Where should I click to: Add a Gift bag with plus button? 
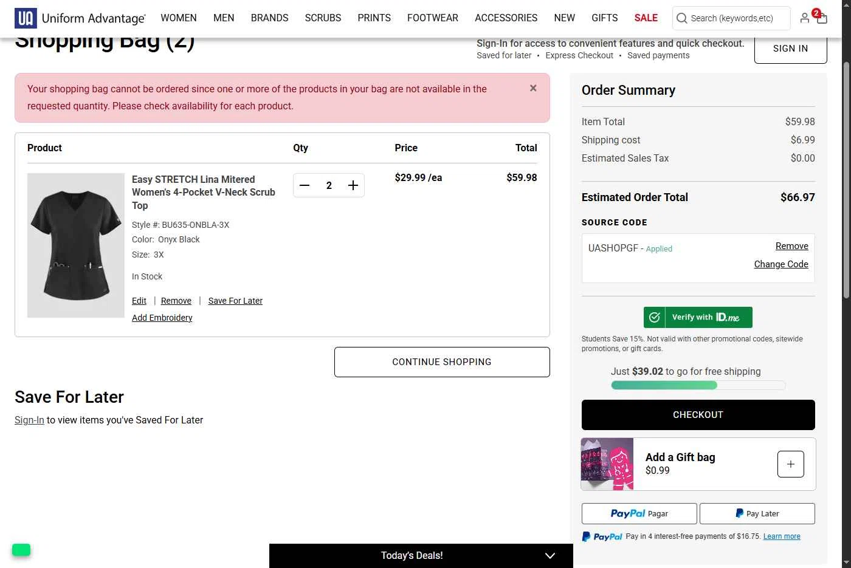[x=790, y=464]
